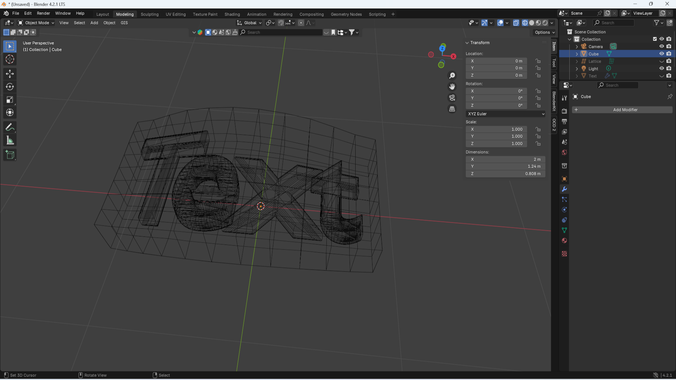Click the Add Modifier button
This screenshot has height=380, width=676.
(622, 110)
